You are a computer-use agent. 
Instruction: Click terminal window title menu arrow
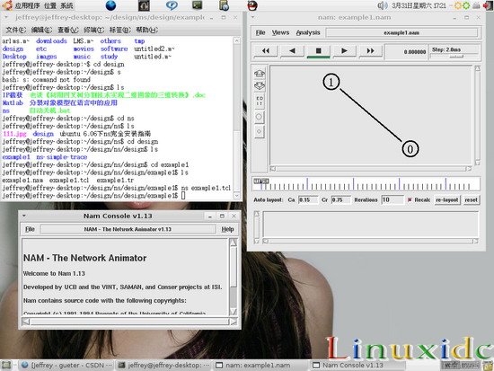pyautogui.click(x=6, y=18)
